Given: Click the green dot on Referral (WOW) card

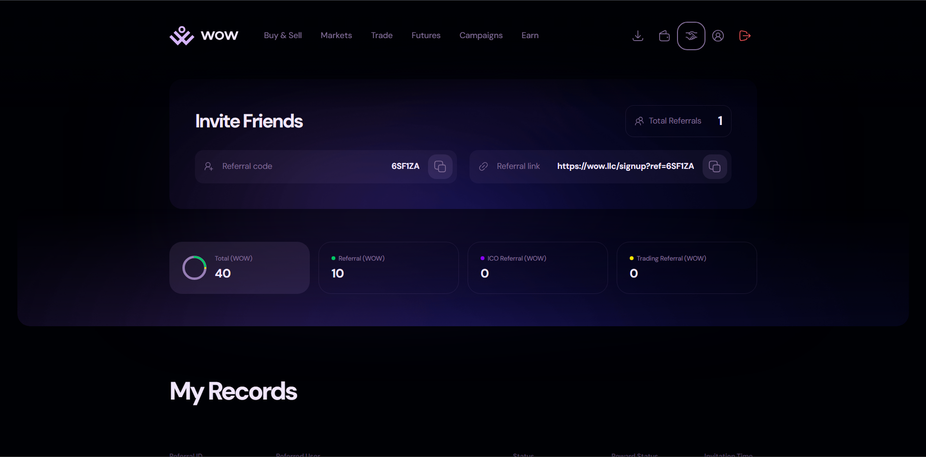Looking at the screenshot, I should (x=332, y=258).
